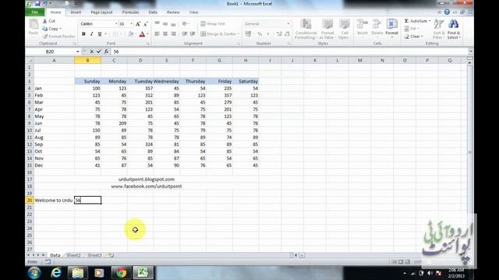Image resolution: width=499 pixels, height=280 pixels.
Task: Click Insert cells button
Action: click(363, 28)
